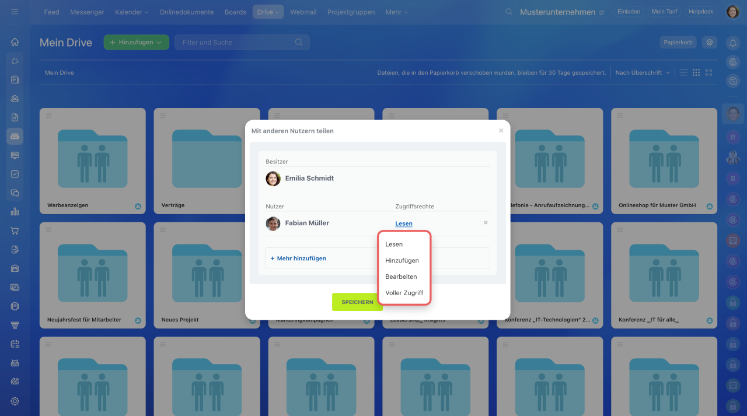Open Webmail

coord(303,12)
